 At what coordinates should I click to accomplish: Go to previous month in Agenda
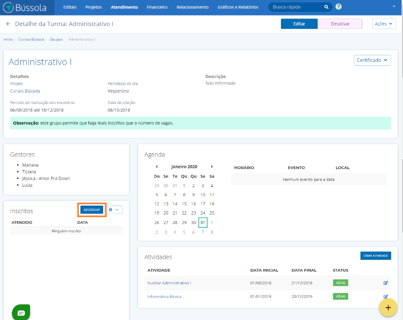pos(157,166)
